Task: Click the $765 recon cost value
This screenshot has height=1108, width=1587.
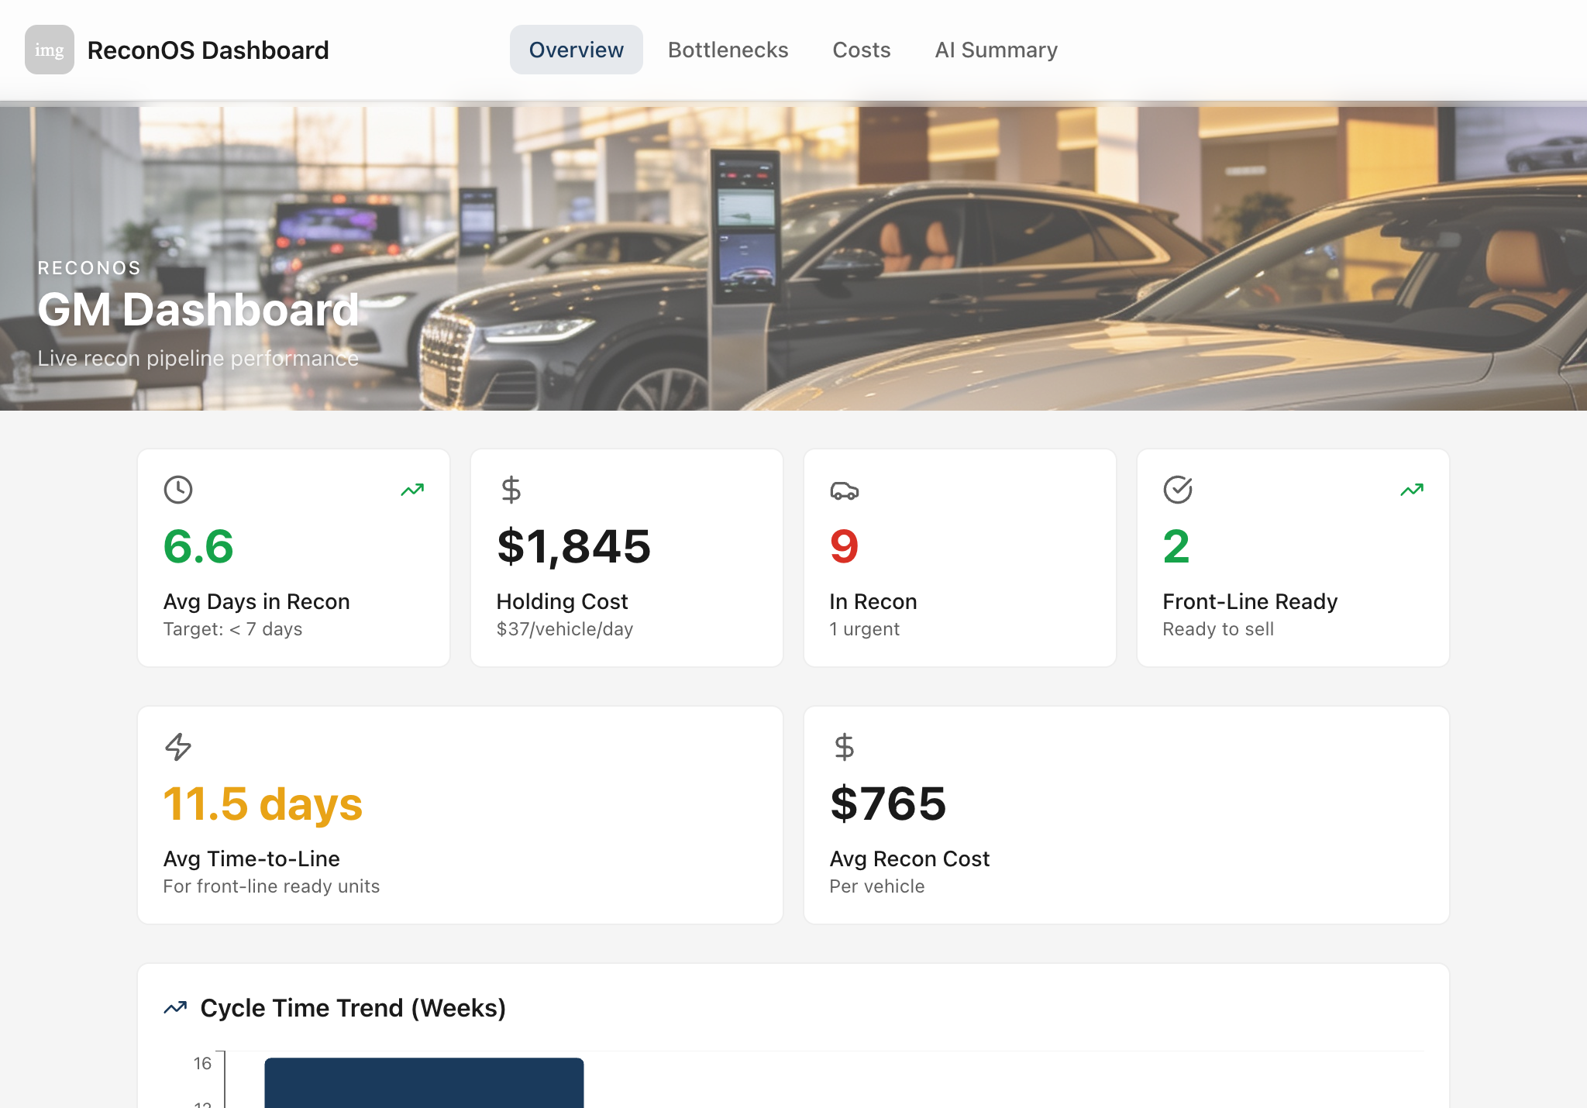Action: tap(888, 803)
